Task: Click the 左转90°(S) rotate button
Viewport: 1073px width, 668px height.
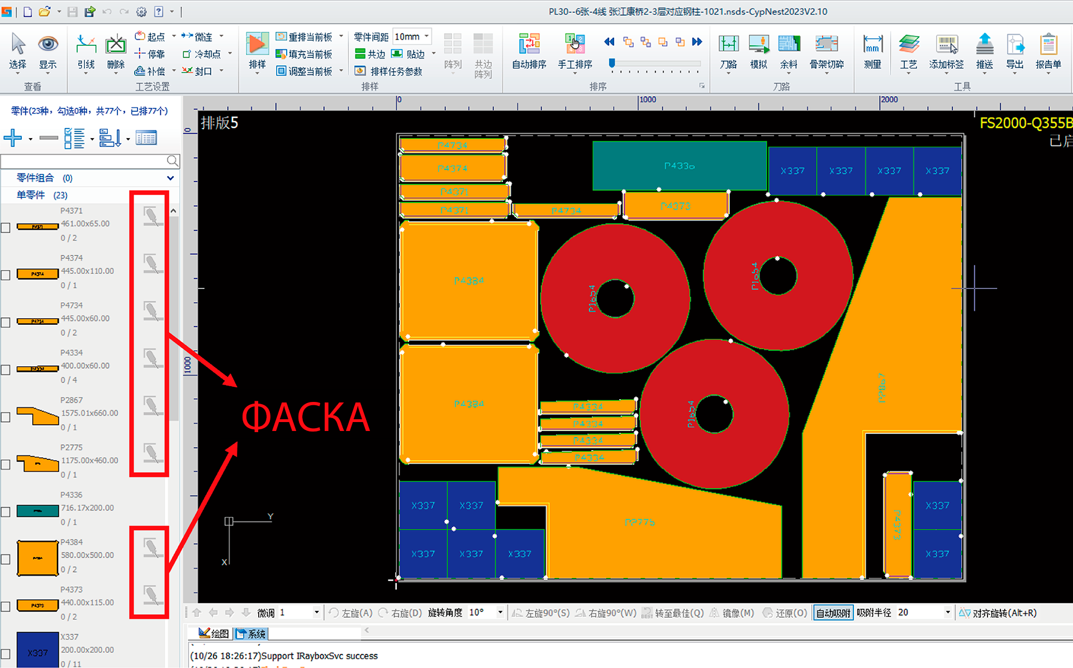Action: (x=541, y=613)
